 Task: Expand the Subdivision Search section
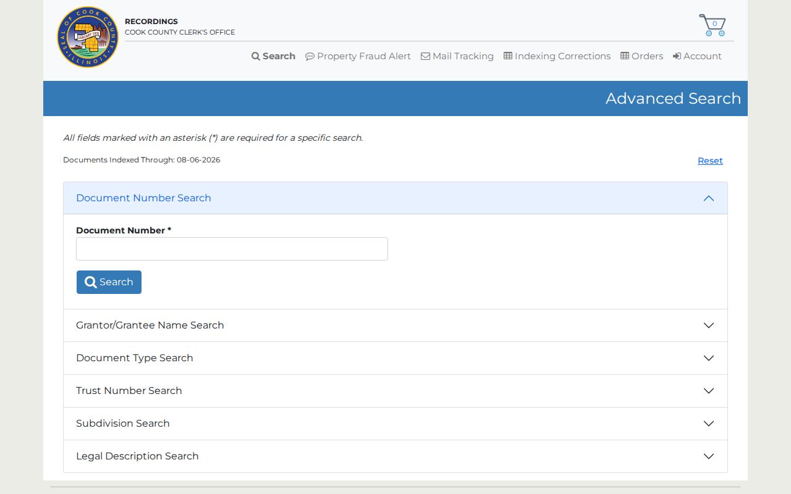(x=395, y=424)
